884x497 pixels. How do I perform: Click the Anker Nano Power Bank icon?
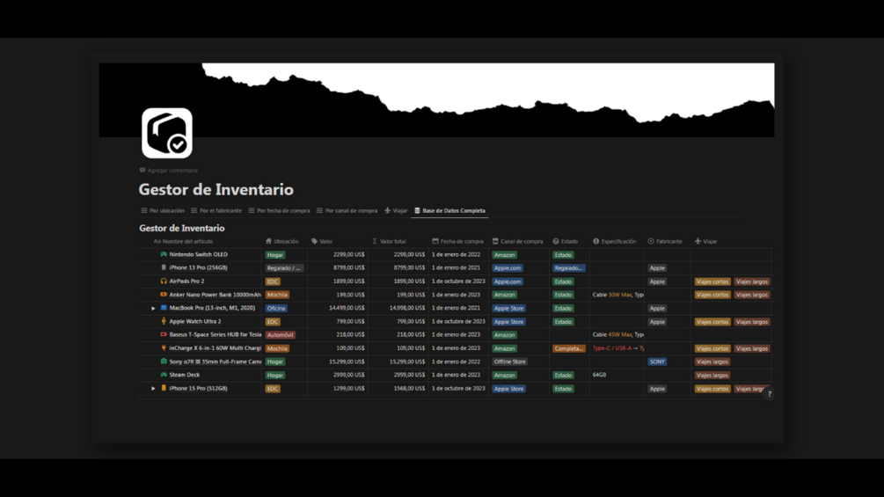[164, 295]
